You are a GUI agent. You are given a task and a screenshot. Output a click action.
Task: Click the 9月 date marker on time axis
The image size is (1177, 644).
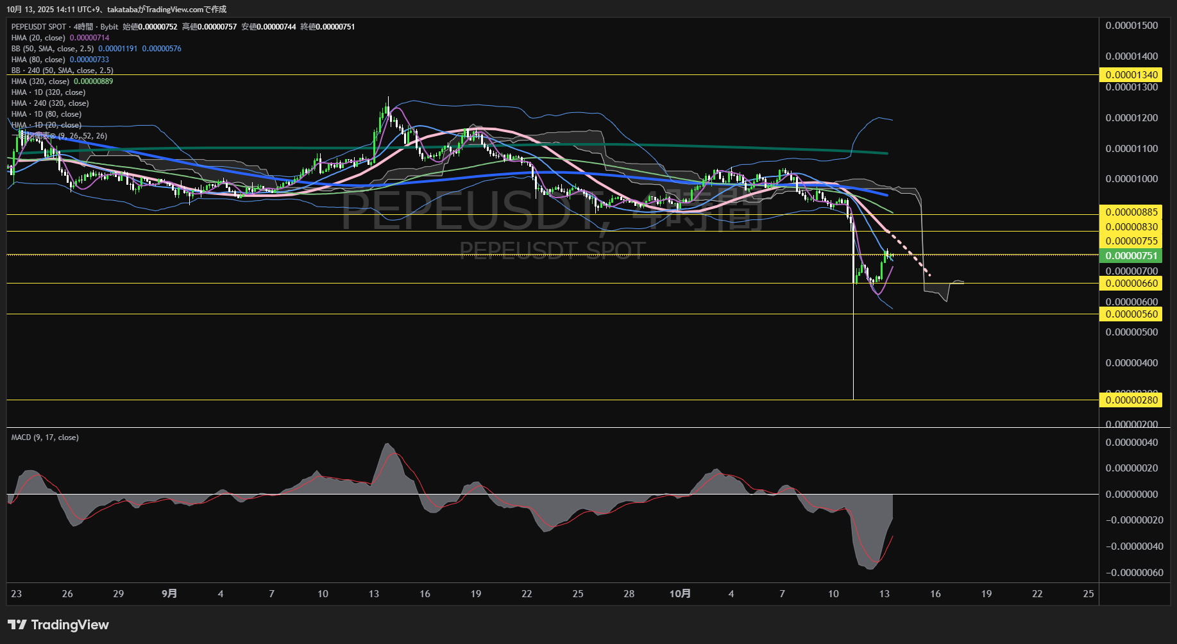pyautogui.click(x=169, y=594)
